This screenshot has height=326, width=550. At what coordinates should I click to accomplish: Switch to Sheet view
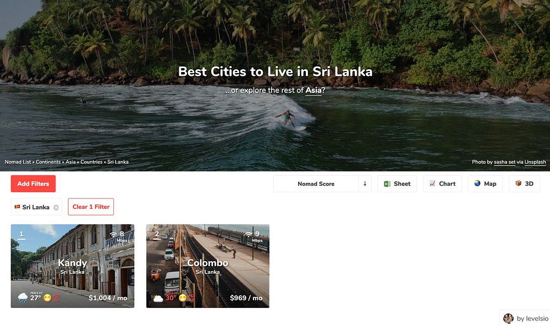coord(397,184)
